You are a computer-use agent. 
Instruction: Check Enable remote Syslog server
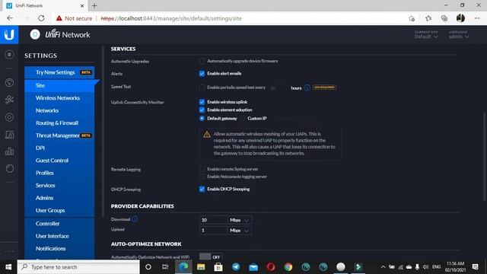coord(202,169)
